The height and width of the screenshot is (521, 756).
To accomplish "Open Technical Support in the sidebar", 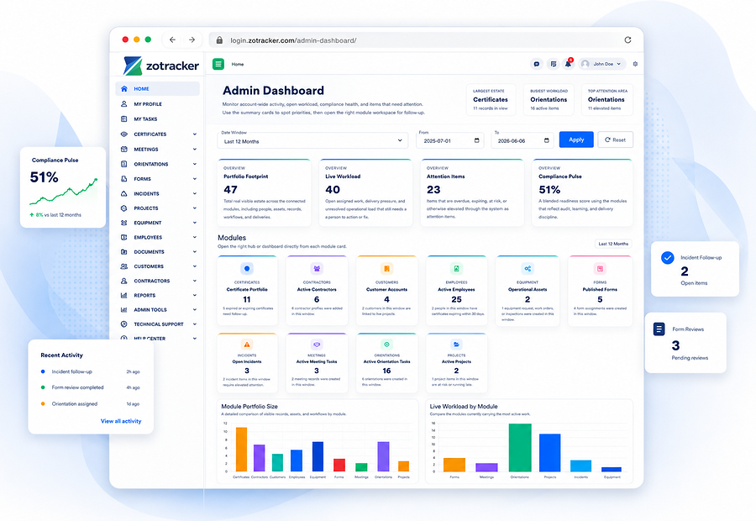I will pos(157,324).
